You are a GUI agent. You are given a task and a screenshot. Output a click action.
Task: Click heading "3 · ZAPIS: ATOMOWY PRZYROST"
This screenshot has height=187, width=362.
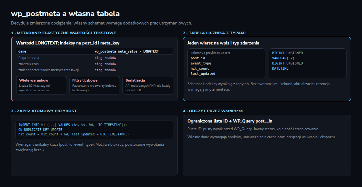44,111
